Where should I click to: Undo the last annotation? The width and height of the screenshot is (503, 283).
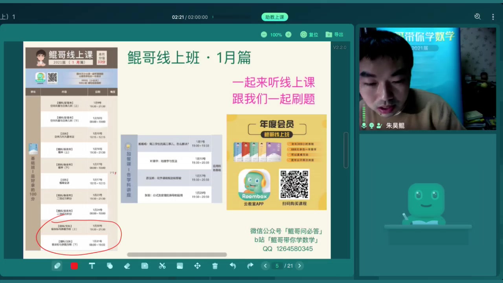[x=233, y=266]
